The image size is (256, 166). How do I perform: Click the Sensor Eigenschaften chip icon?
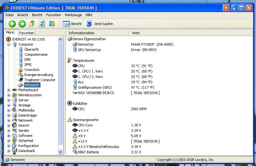[70, 39]
